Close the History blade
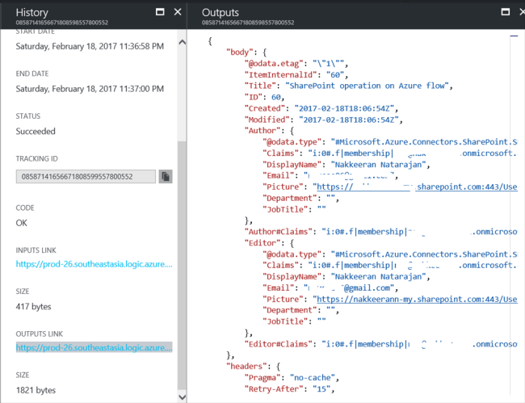The image size is (525, 403). (x=177, y=12)
